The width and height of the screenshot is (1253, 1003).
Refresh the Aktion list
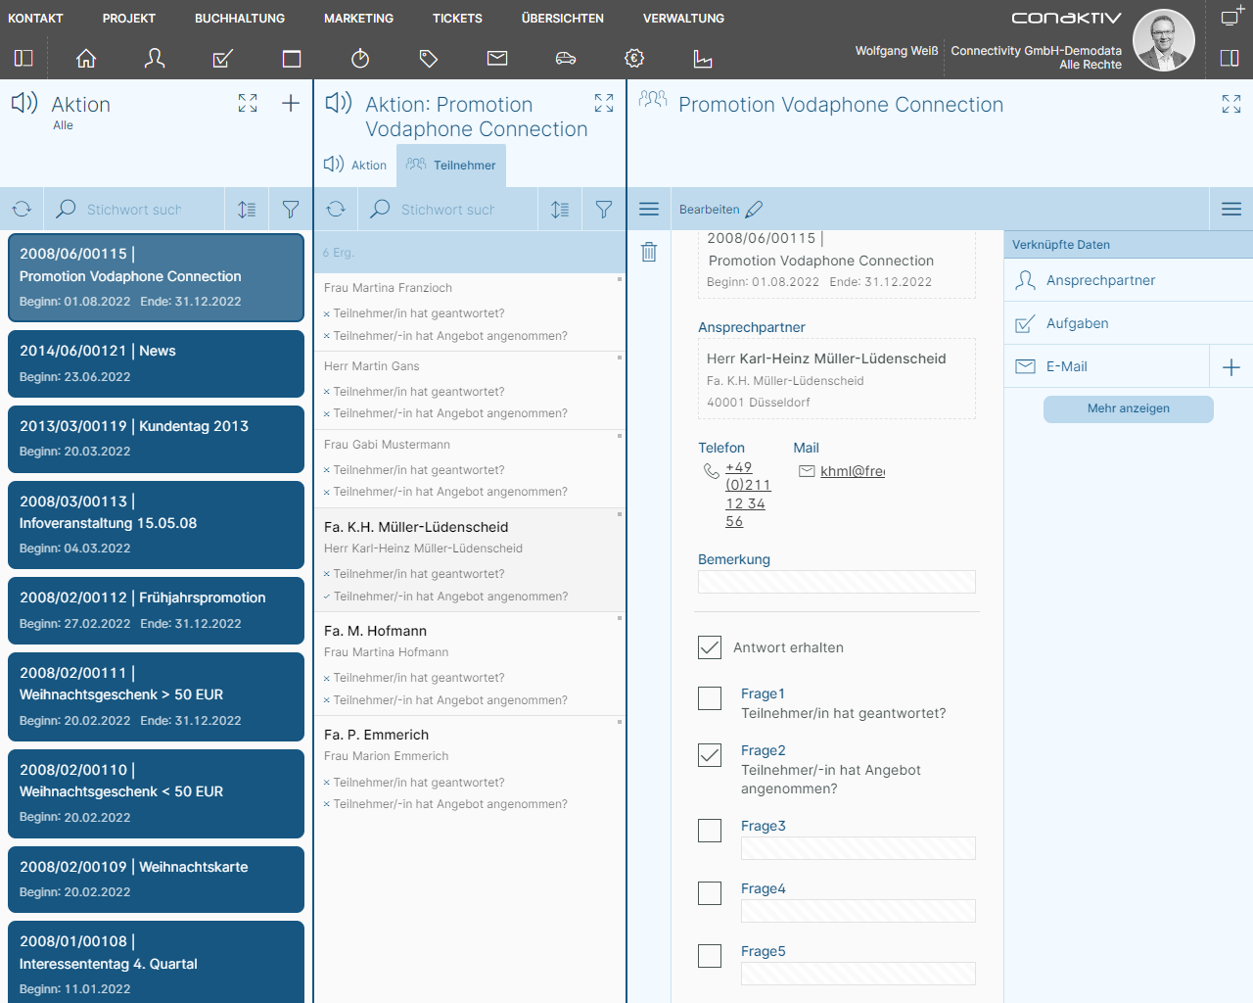[x=22, y=209]
